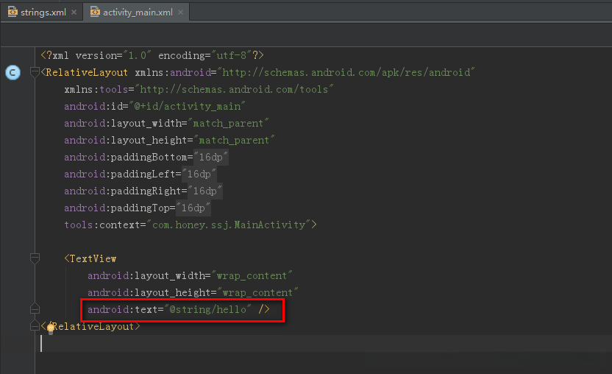The height and width of the screenshot is (374, 612).
Task: Click the fold end marker at android:text line
Action: tap(35, 308)
